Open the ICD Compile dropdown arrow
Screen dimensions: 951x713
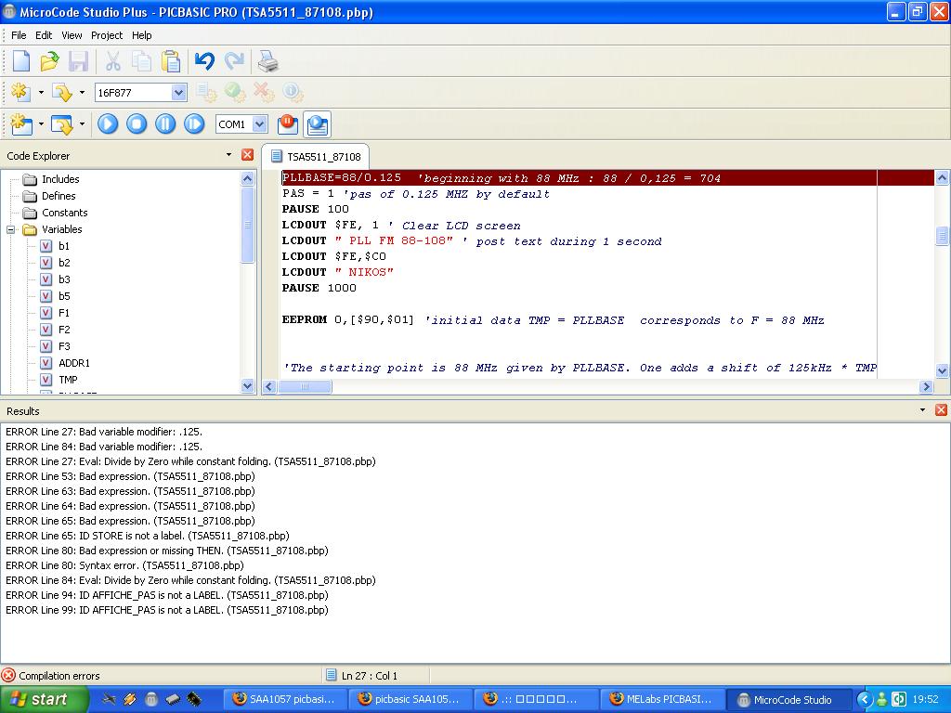point(41,124)
